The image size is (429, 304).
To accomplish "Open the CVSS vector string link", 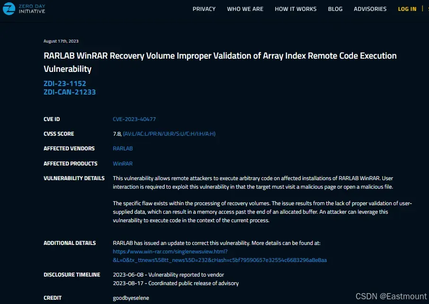I will pyautogui.click(x=169, y=134).
